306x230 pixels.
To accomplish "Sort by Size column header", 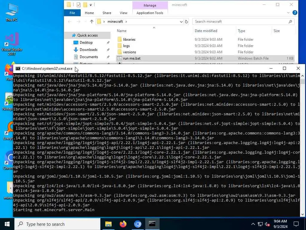I will [276, 31].
